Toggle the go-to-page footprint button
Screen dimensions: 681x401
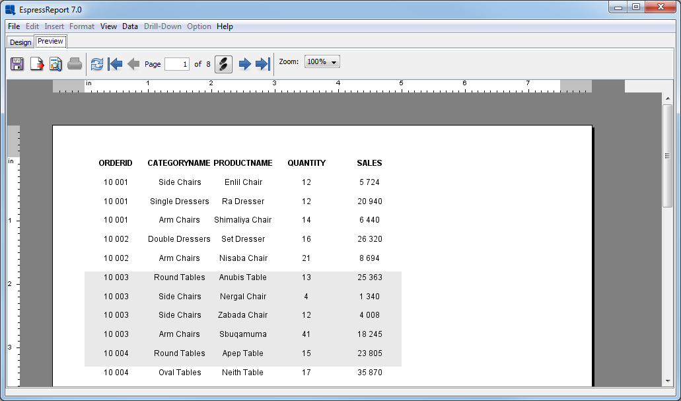click(x=223, y=64)
